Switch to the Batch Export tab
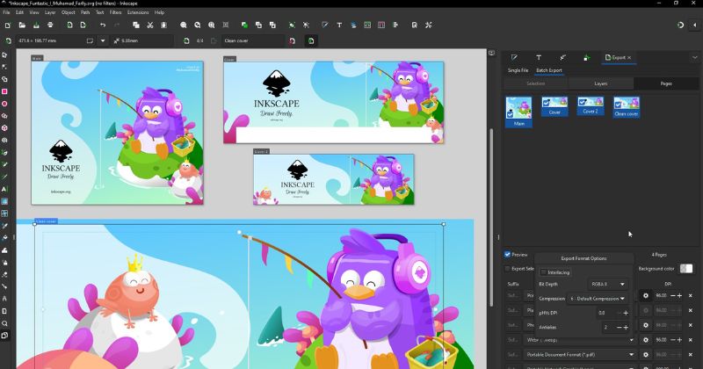 548,70
